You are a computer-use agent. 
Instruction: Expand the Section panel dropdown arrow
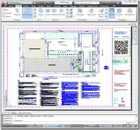tap(105, 20)
